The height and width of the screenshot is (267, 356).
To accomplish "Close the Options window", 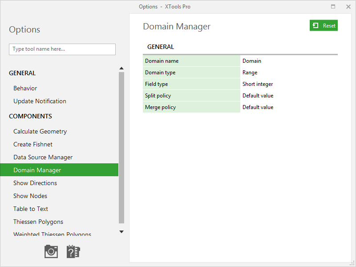I will pos(348,7).
